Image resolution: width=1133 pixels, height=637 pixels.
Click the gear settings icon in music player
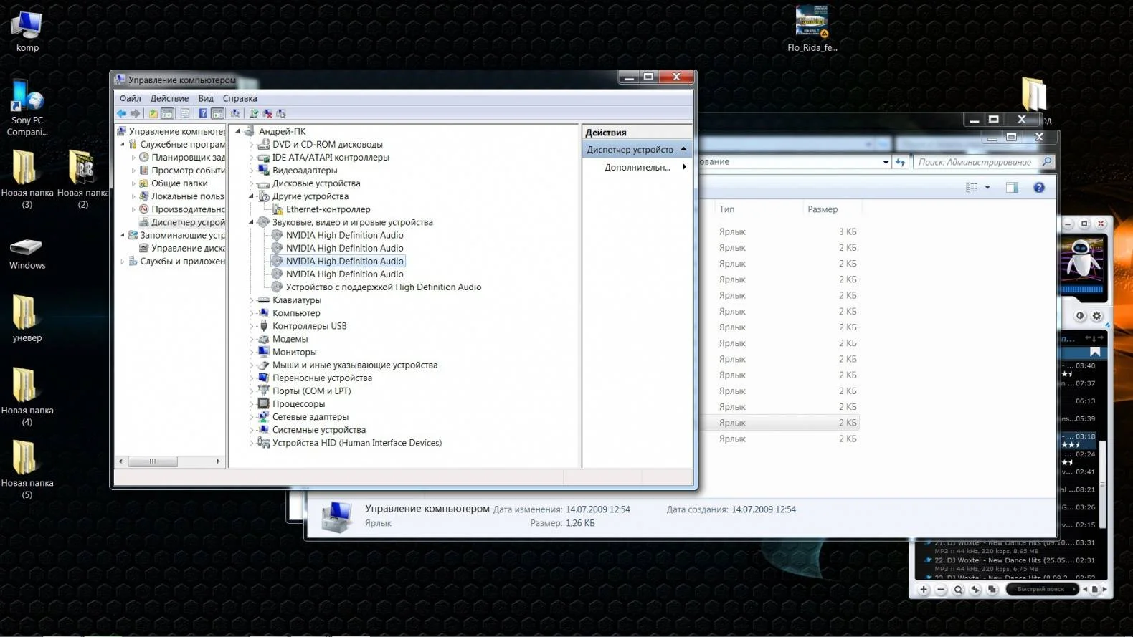point(1096,316)
